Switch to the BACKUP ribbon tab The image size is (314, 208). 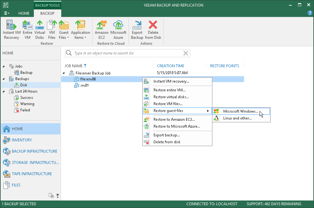[47, 13]
